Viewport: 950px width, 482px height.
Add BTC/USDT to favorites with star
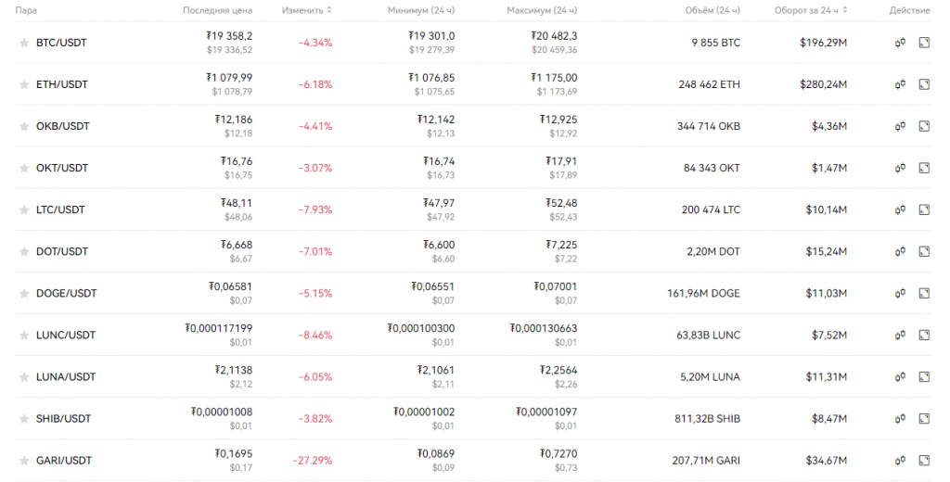[24, 44]
